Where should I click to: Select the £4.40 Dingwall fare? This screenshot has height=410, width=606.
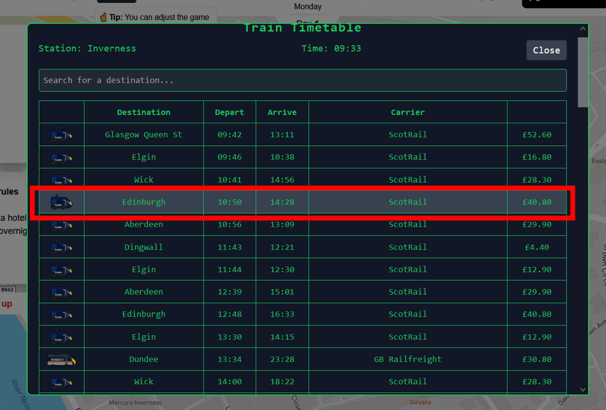[537, 247]
